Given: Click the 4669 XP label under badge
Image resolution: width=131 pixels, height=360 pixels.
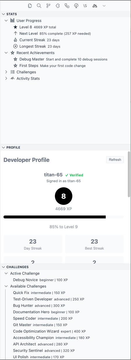Looking at the screenshot, I should tap(64, 209).
